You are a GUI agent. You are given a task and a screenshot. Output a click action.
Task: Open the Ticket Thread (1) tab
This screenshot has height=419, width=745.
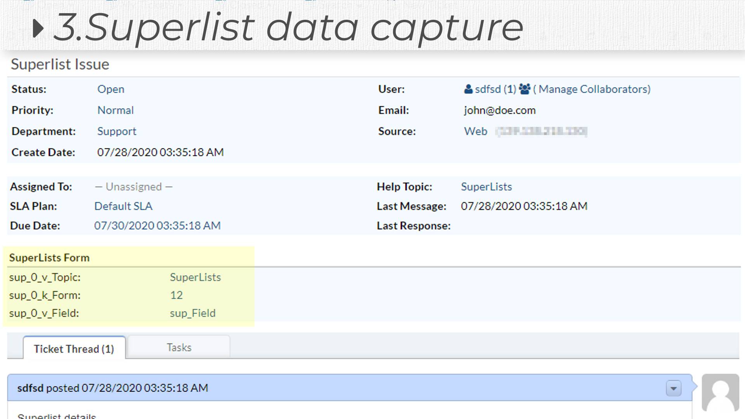coord(74,349)
